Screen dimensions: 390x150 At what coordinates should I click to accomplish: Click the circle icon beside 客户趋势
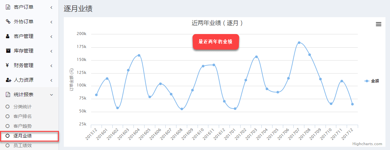tap(7, 126)
